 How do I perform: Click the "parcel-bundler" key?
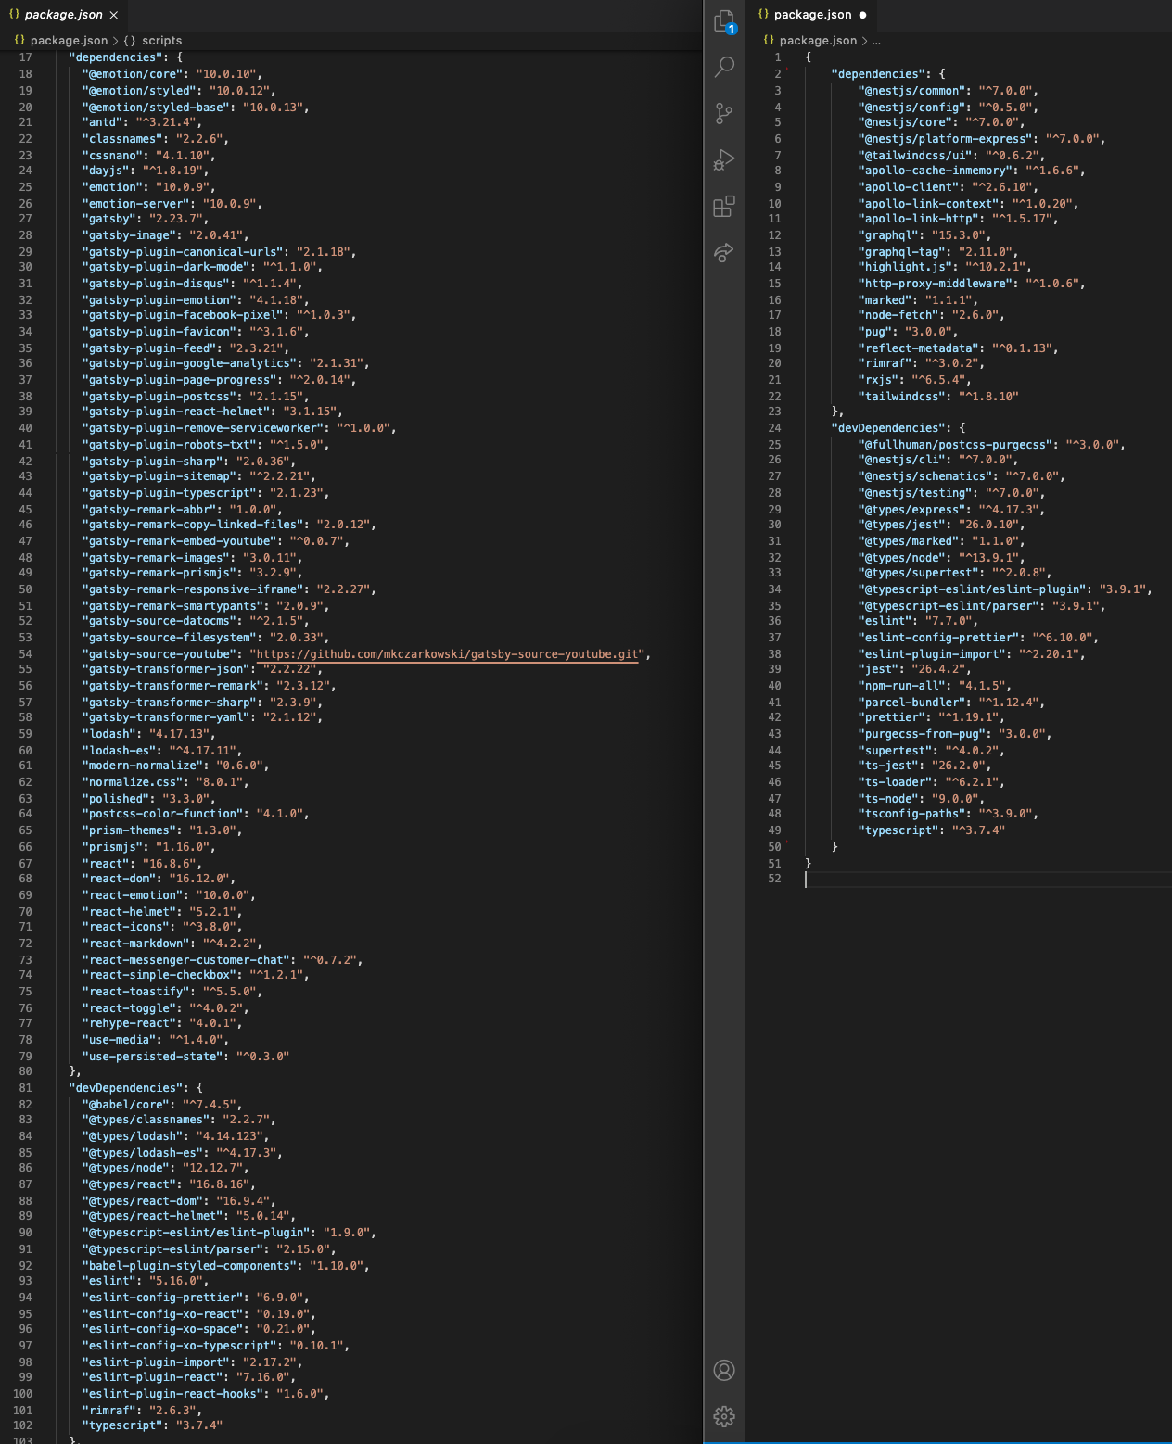pos(912,703)
